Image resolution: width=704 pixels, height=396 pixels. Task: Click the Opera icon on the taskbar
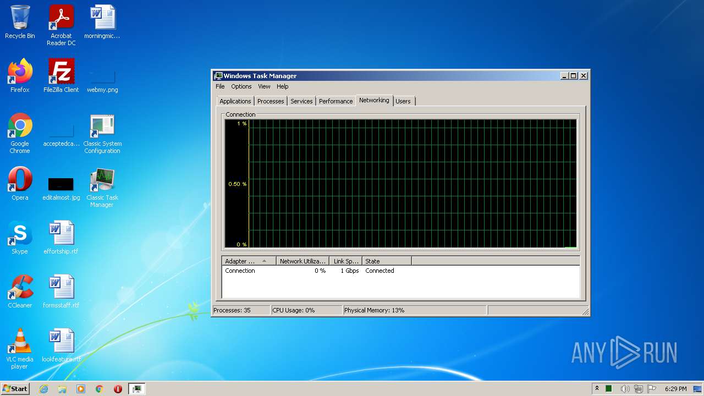118,389
